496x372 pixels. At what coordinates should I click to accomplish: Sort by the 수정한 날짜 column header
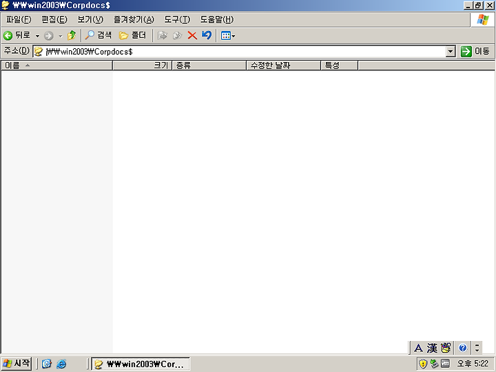click(x=284, y=65)
